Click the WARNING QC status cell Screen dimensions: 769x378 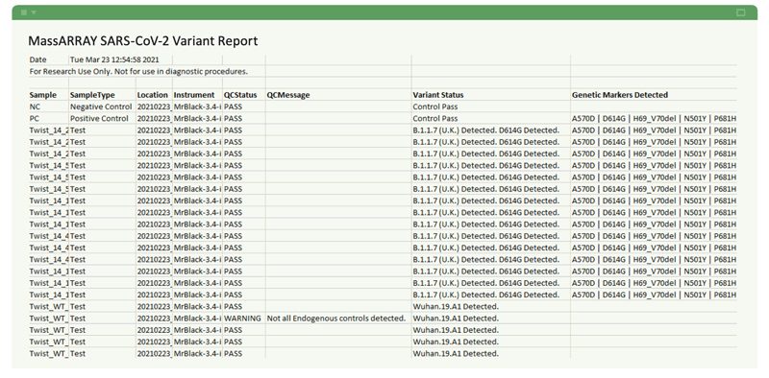click(242, 319)
